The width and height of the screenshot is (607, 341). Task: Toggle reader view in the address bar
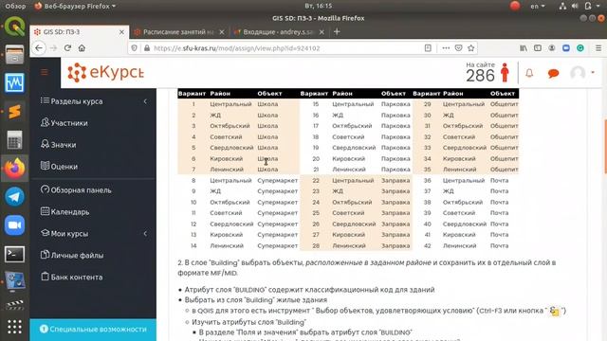[428, 48]
